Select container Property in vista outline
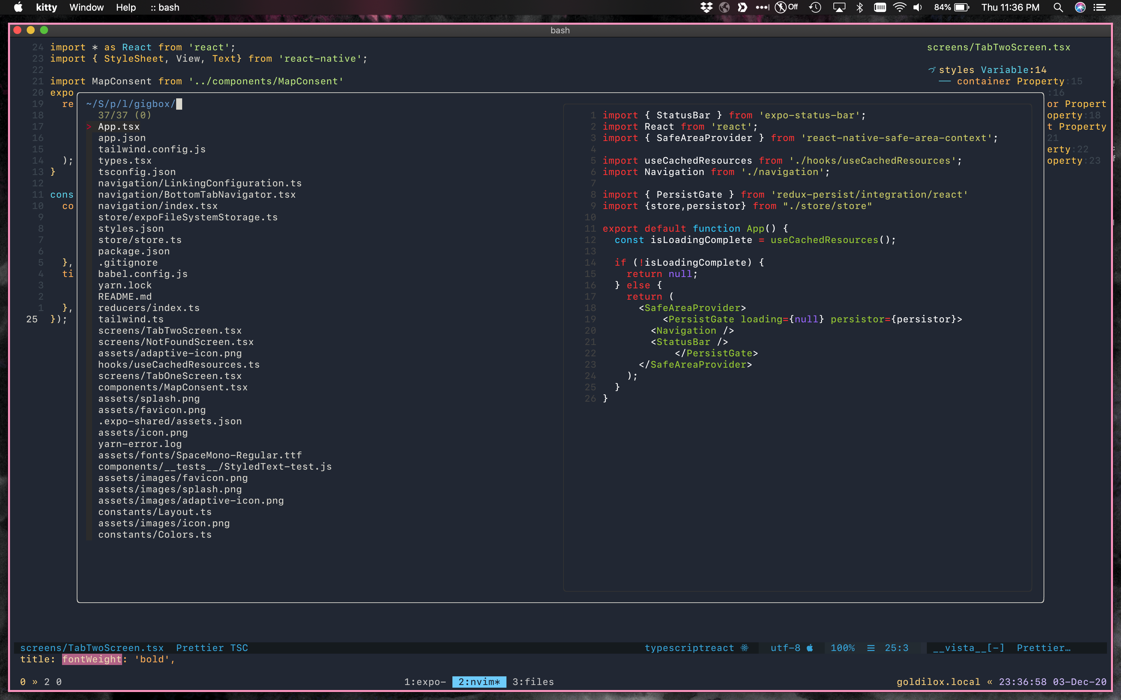1121x700 pixels. pos(1010,81)
